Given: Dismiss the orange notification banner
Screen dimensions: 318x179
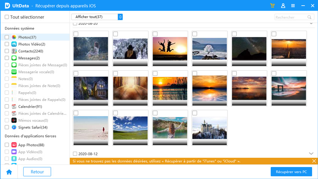Looking at the screenshot, I should point(314,161).
